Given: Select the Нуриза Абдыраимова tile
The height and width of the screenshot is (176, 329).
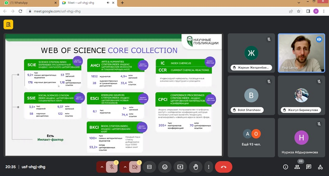Looking at the screenshot, I should 301,137.
